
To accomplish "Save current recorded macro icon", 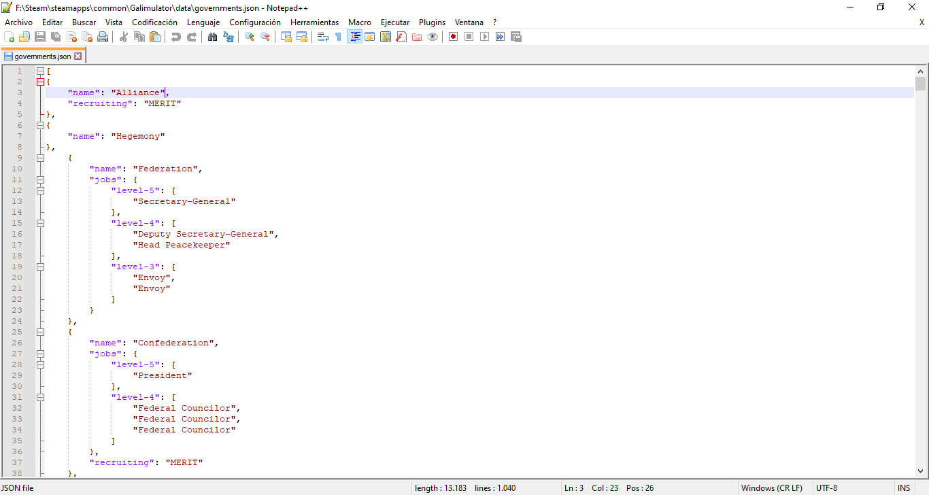I will [x=516, y=37].
